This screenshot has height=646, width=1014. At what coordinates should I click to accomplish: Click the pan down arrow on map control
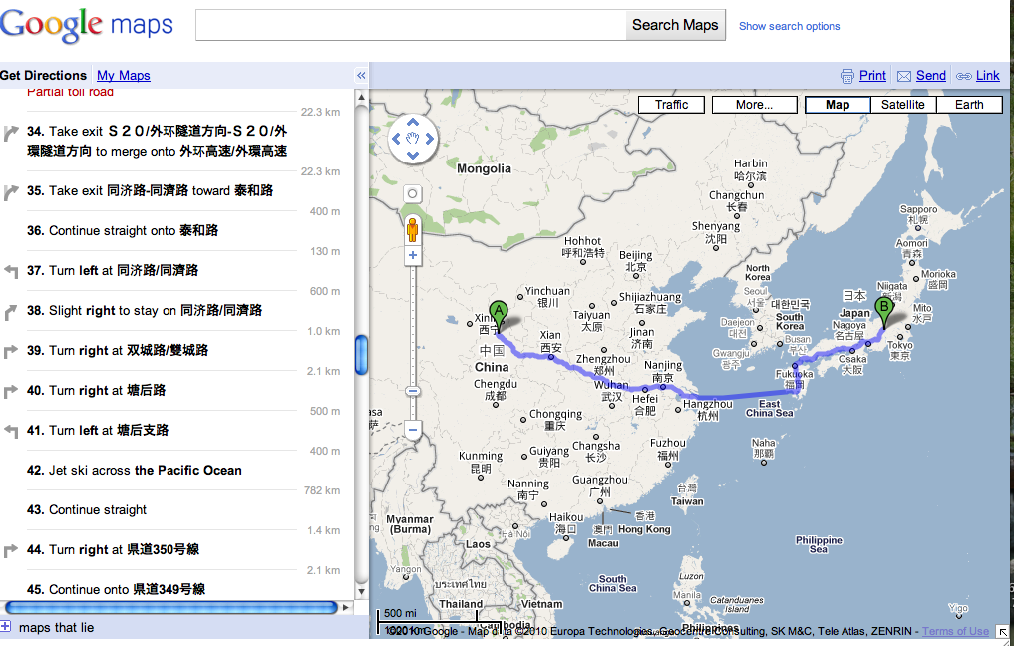413,156
